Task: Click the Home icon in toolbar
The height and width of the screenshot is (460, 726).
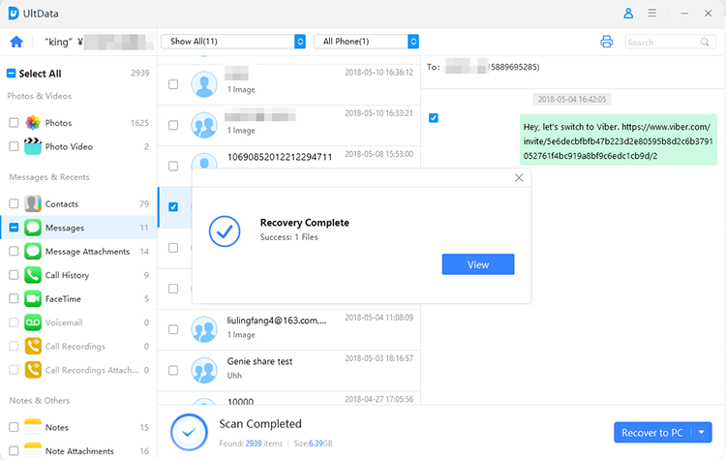Action: pyautogui.click(x=15, y=42)
